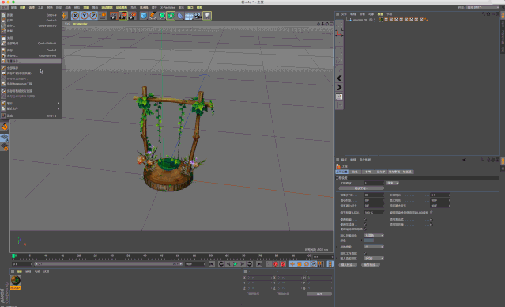The image size is (505, 307).
Task: Toggle the keyframe selection red icon
Action: (x=283, y=264)
